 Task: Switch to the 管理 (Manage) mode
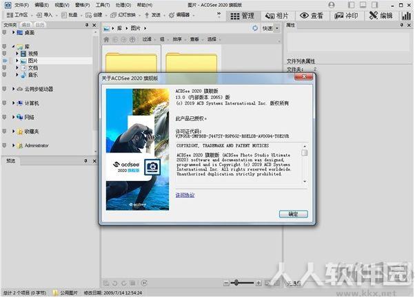coord(242,16)
